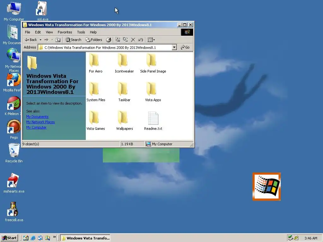The image size is (323, 242).
Task: Click the Go button
Action: point(185,47)
